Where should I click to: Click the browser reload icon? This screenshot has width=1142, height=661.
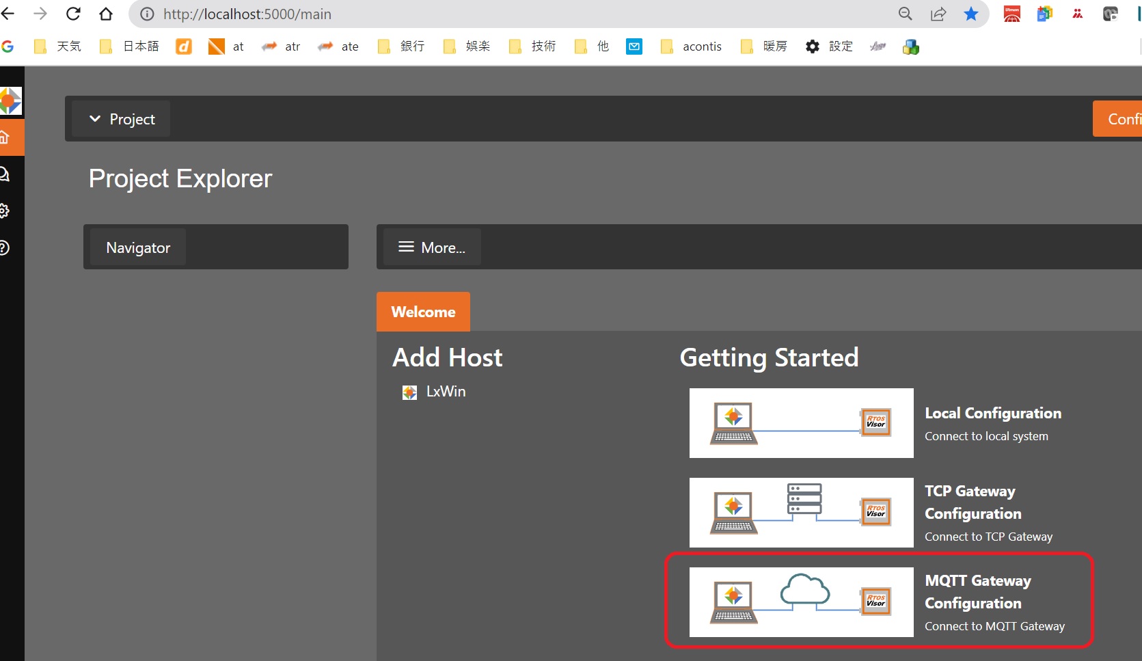click(73, 14)
